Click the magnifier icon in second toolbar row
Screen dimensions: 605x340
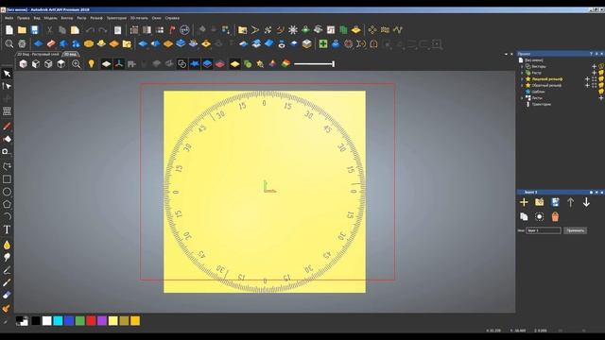tap(9, 43)
